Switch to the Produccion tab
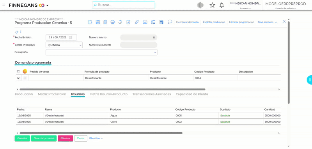This screenshot has height=149, width=312. click(24, 94)
